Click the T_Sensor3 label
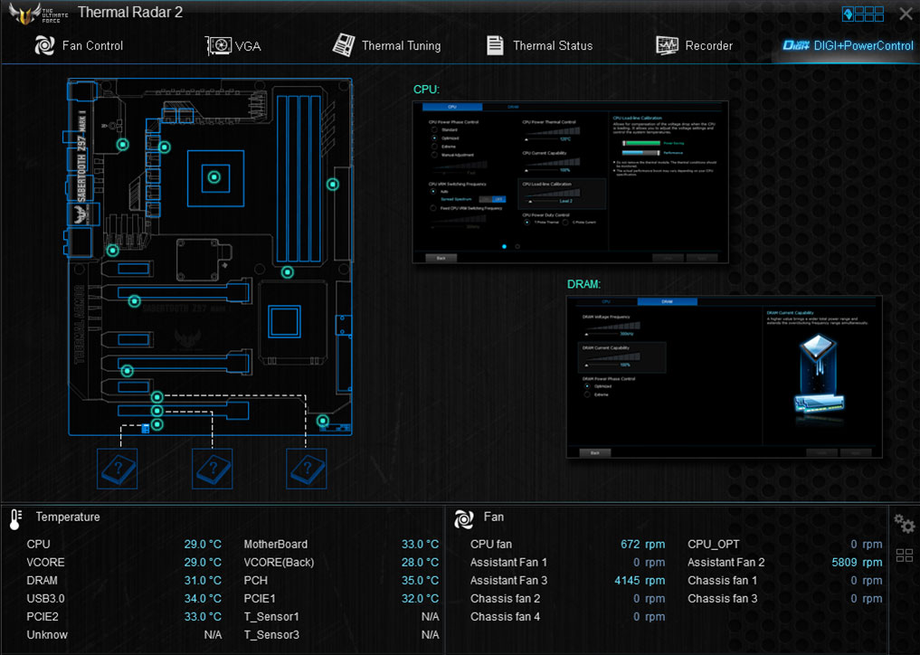920x655 pixels. click(271, 635)
